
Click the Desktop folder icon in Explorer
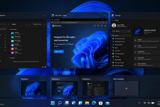click(13, 33)
